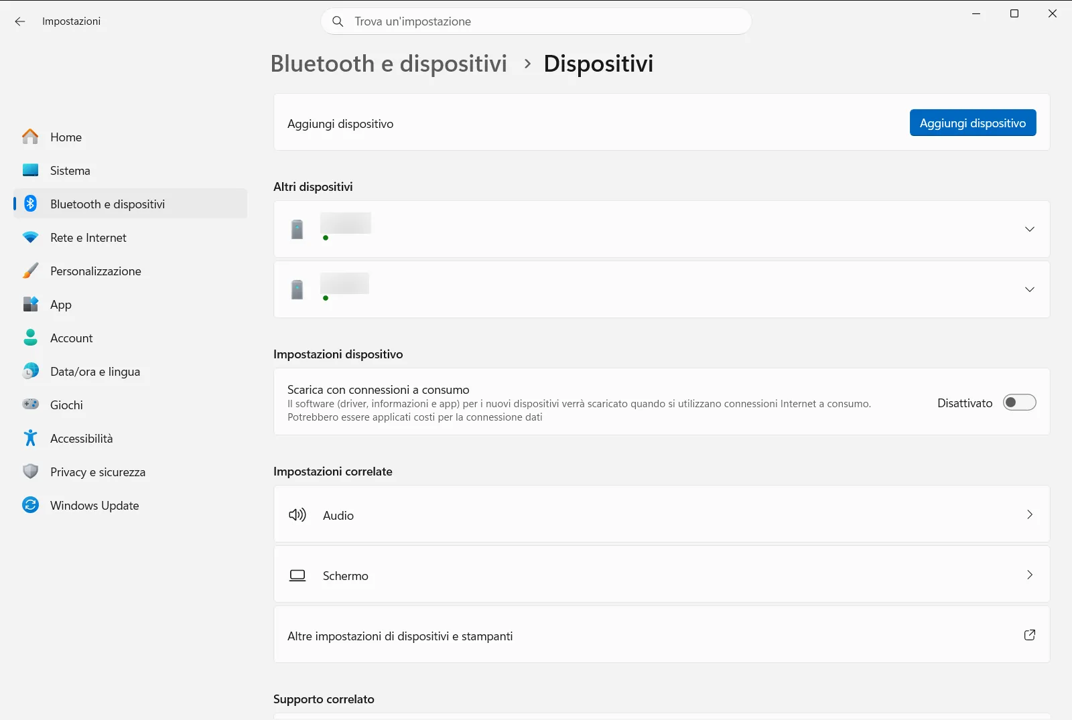The image size is (1072, 720).
Task: Click the Account label in sidebar
Action: click(72, 338)
